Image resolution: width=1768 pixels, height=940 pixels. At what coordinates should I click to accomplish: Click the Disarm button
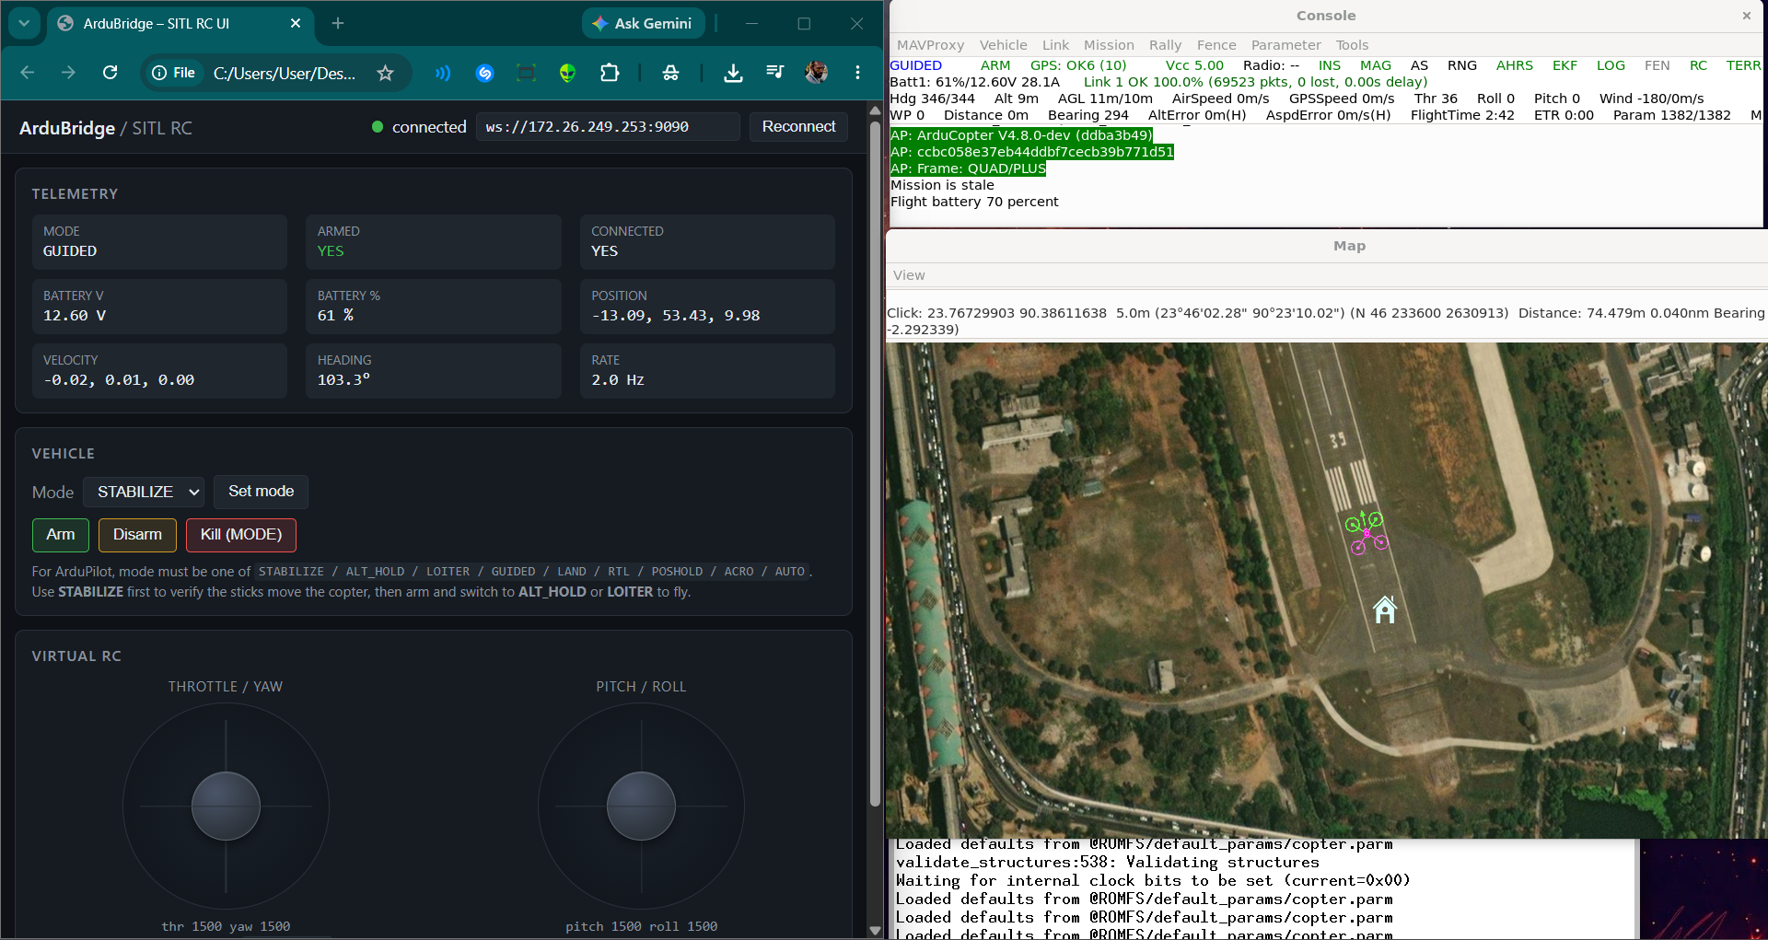coord(137,535)
